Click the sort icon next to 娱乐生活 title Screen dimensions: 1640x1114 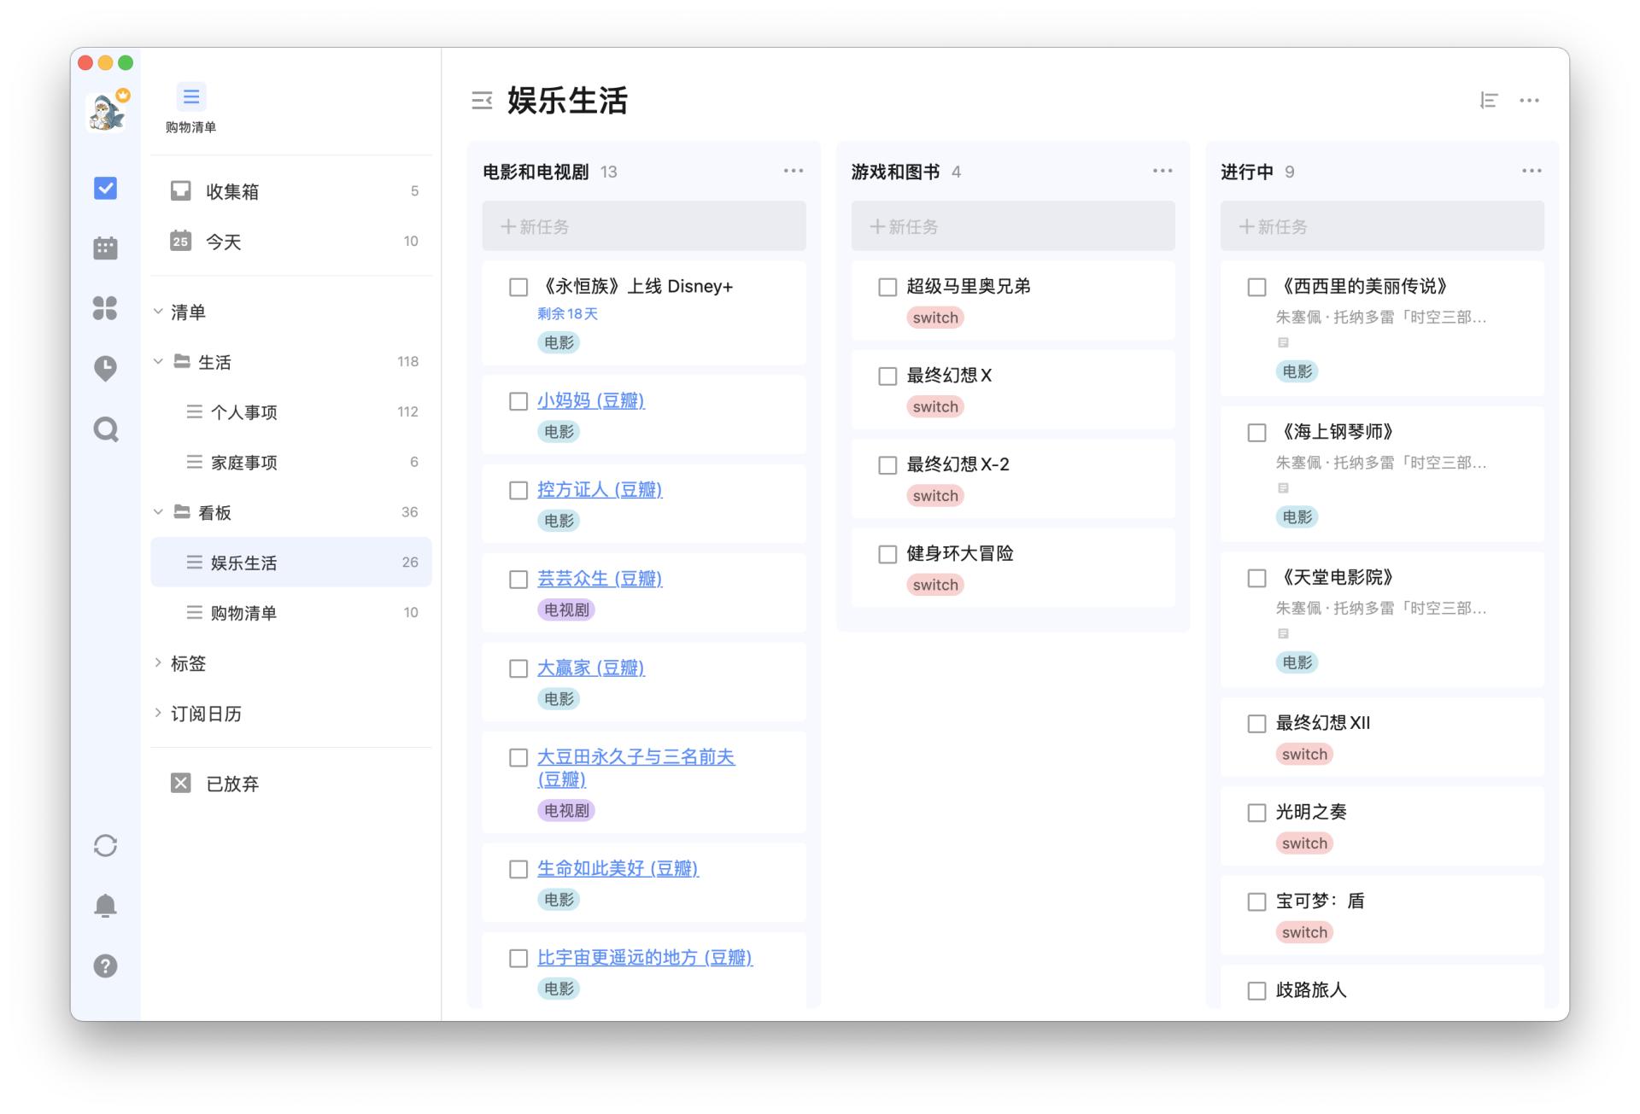click(1488, 100)
